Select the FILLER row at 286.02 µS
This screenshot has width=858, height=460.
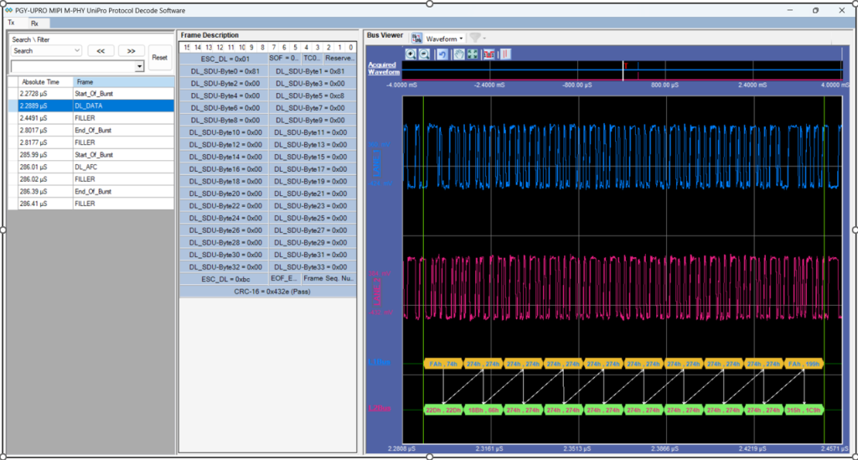[x=90, y=178]
